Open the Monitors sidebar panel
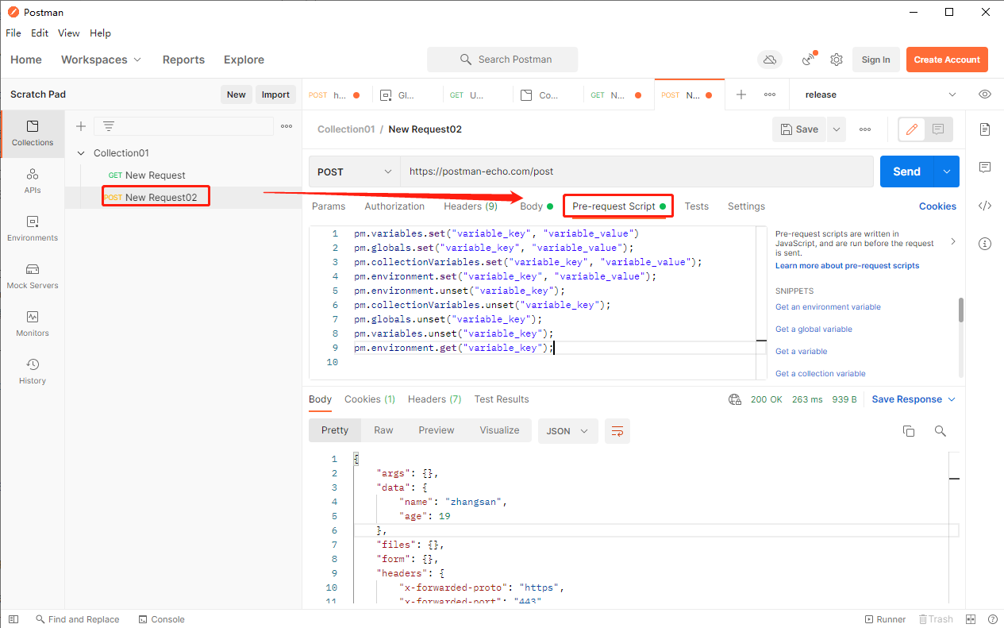 [32, 324]
